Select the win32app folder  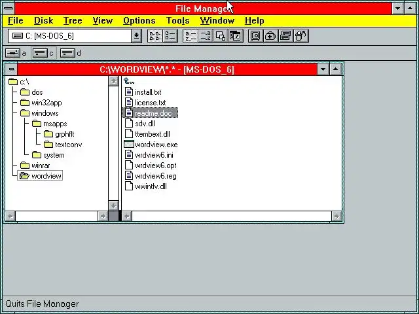pyautogui.click(x=41, y=103)
